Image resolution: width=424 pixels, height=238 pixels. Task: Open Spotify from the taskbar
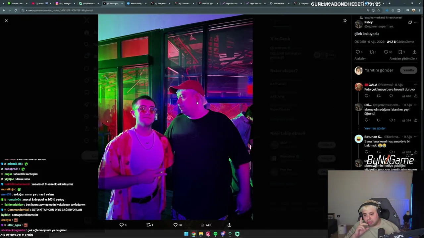click(215, 234)
